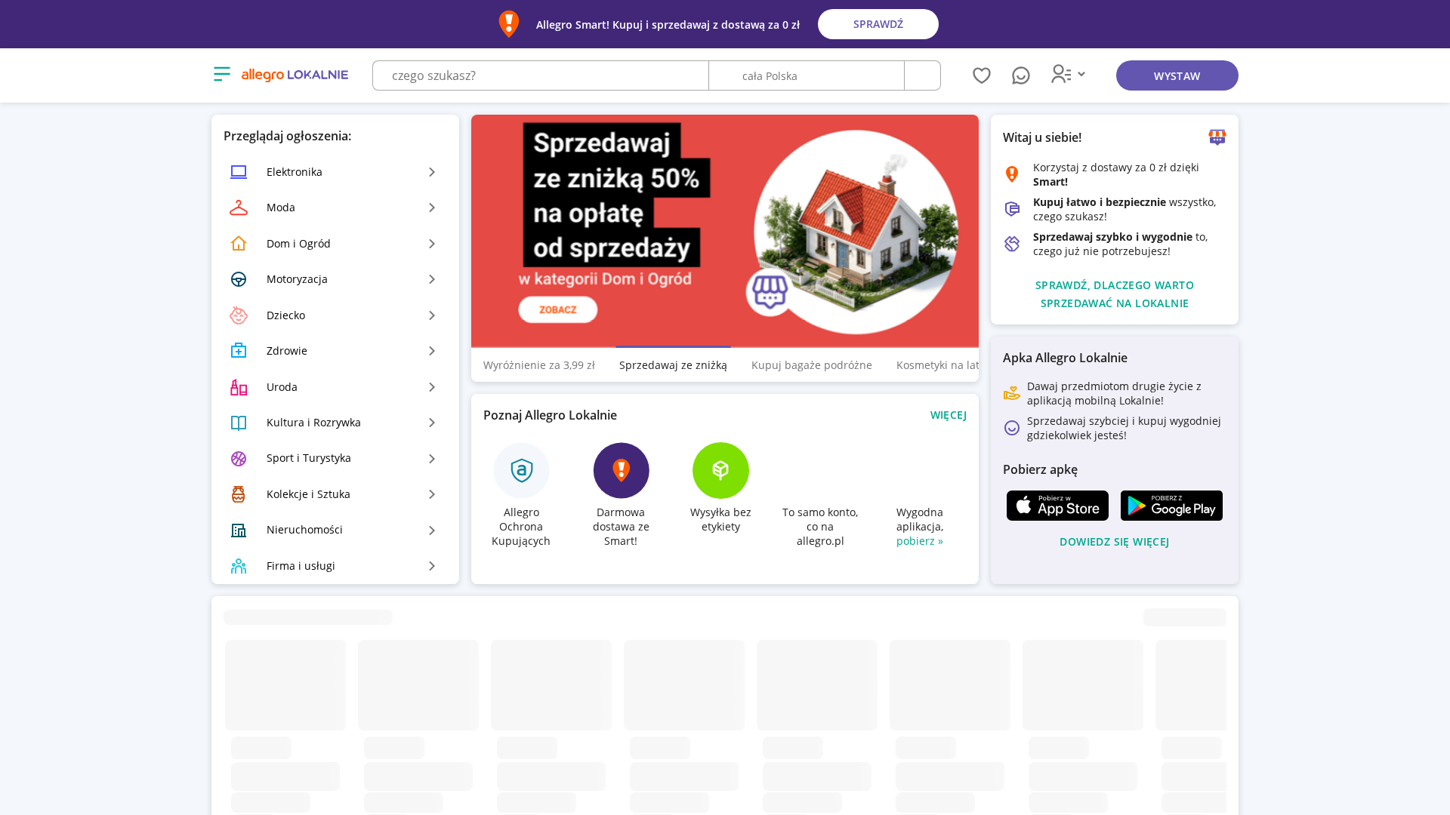
Task: Expand Elektronika category chevron
Action: coord(432,172)
